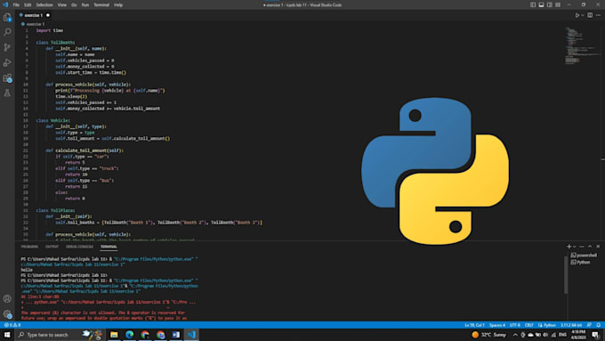Switch to the Output panel tab

pos(52,247)
